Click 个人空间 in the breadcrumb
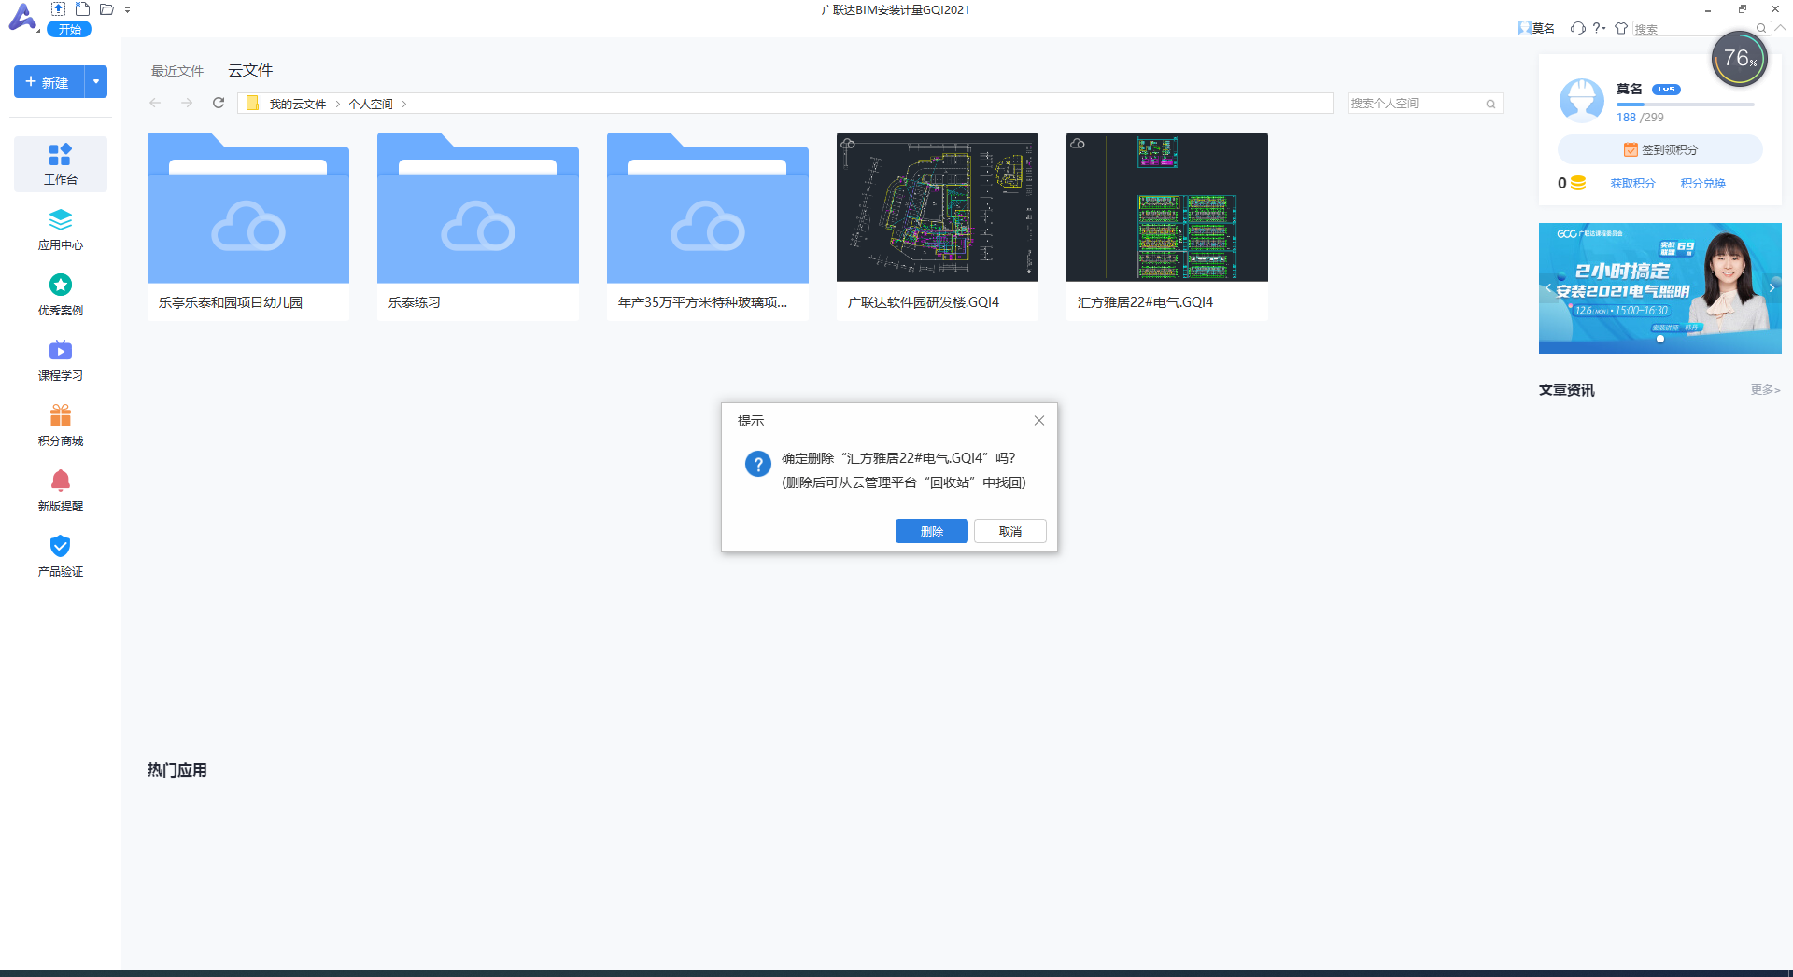The image size is (1793, 977). click(x=371, y=104)
